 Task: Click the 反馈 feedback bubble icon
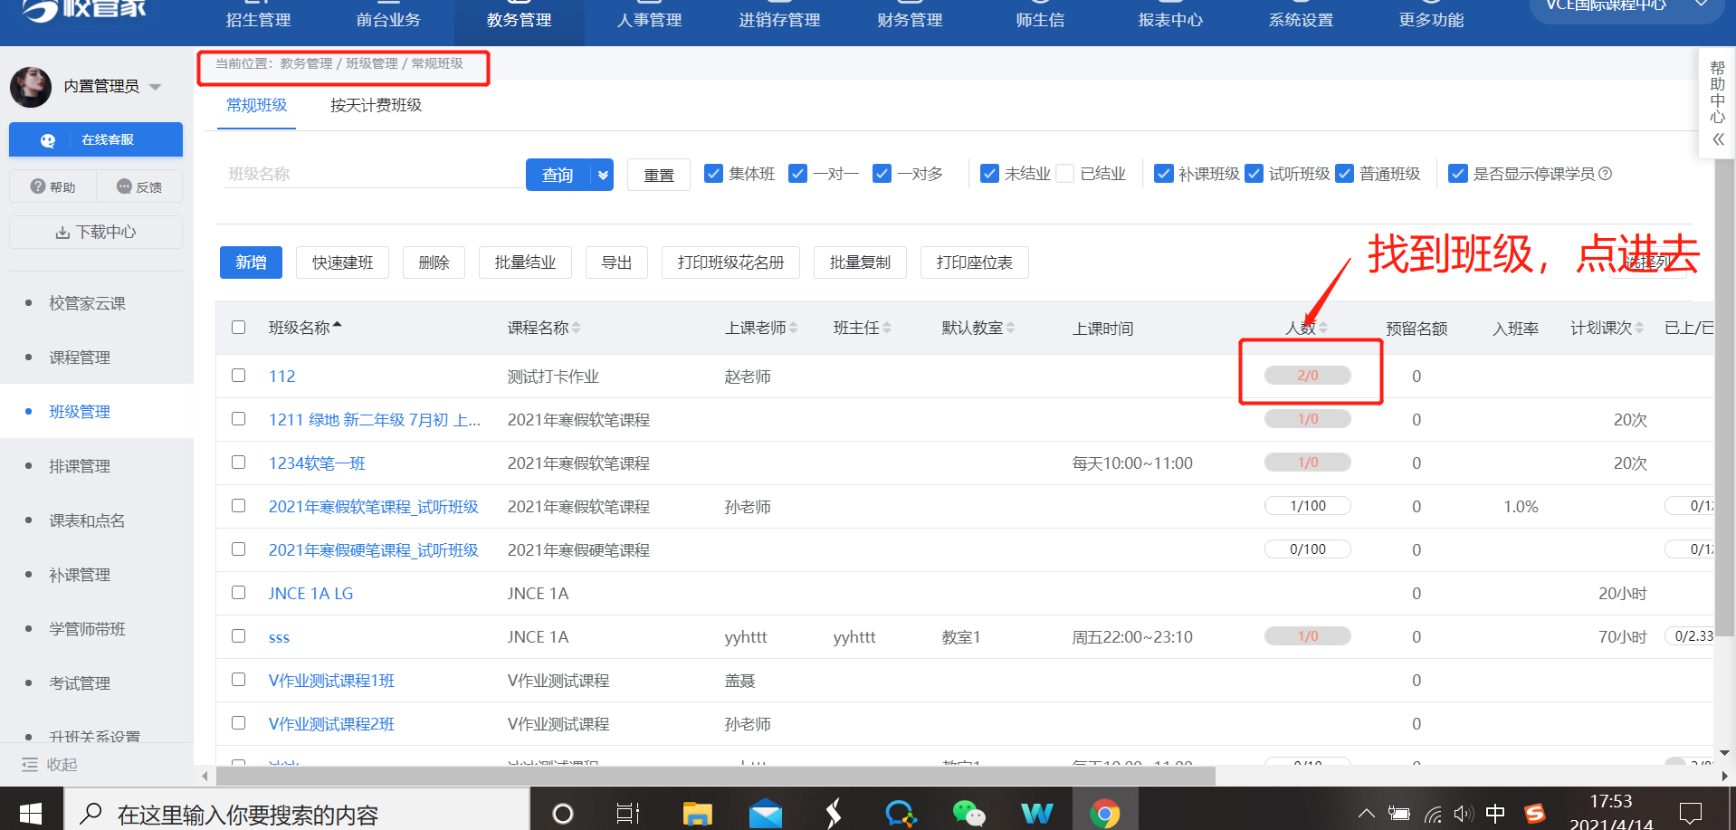125,186
